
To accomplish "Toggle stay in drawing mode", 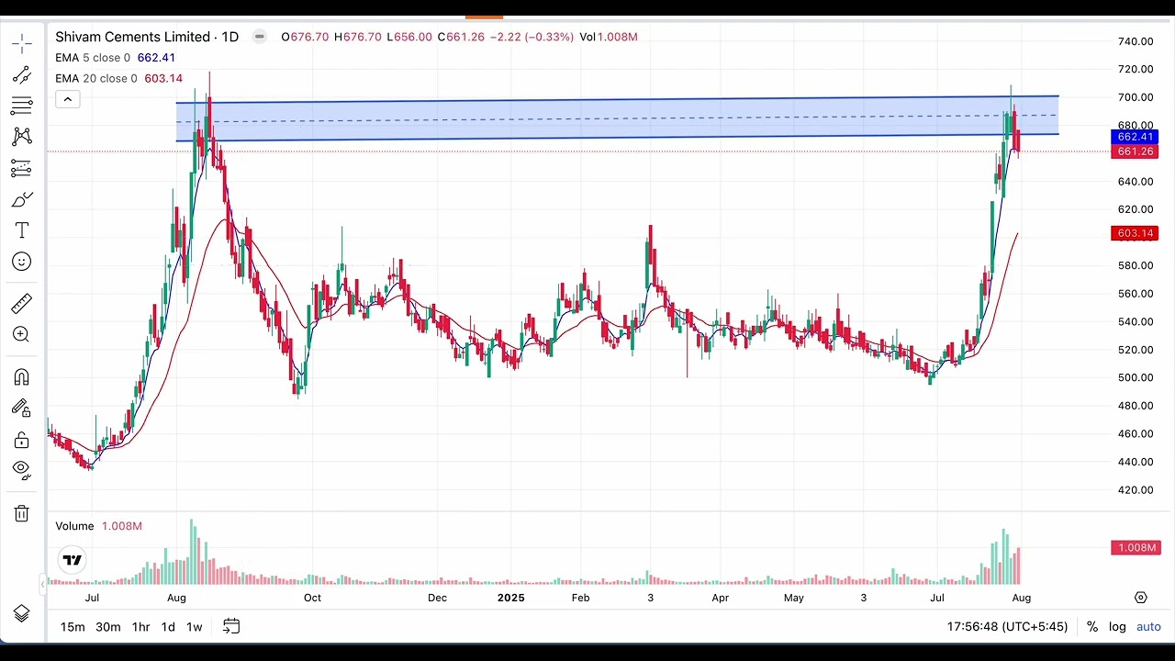I will [22, 408].
